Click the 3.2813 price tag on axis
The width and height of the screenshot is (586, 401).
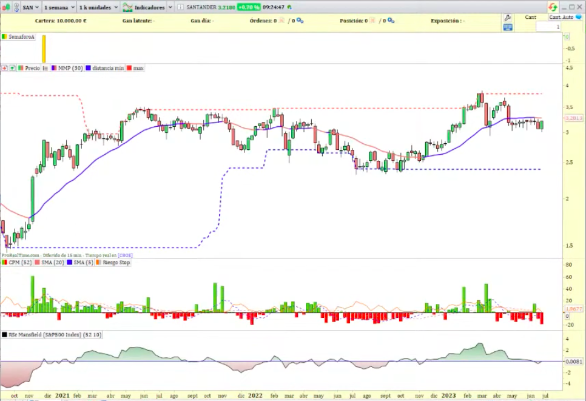click(574, 118)
